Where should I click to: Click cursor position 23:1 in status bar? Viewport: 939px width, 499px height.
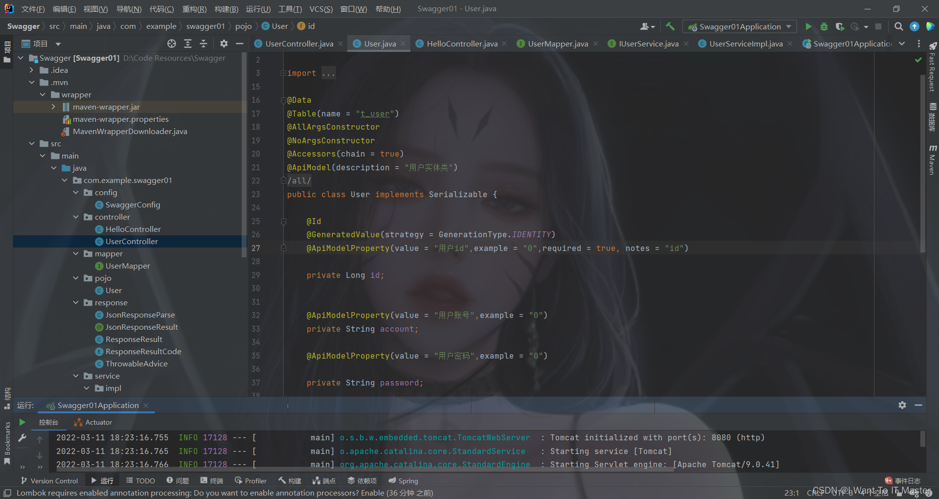tap(791, 493)
